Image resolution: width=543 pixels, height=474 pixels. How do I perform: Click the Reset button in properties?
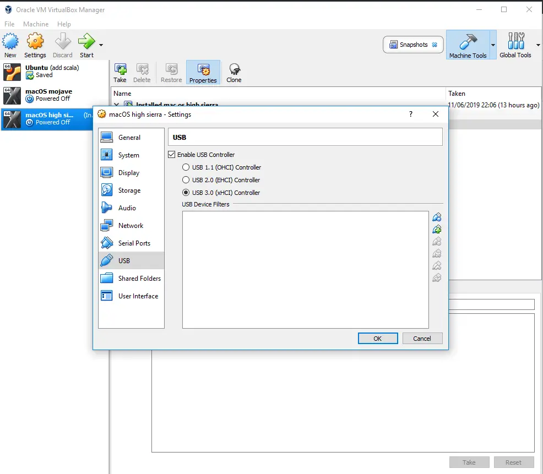(x=513, y=462)
